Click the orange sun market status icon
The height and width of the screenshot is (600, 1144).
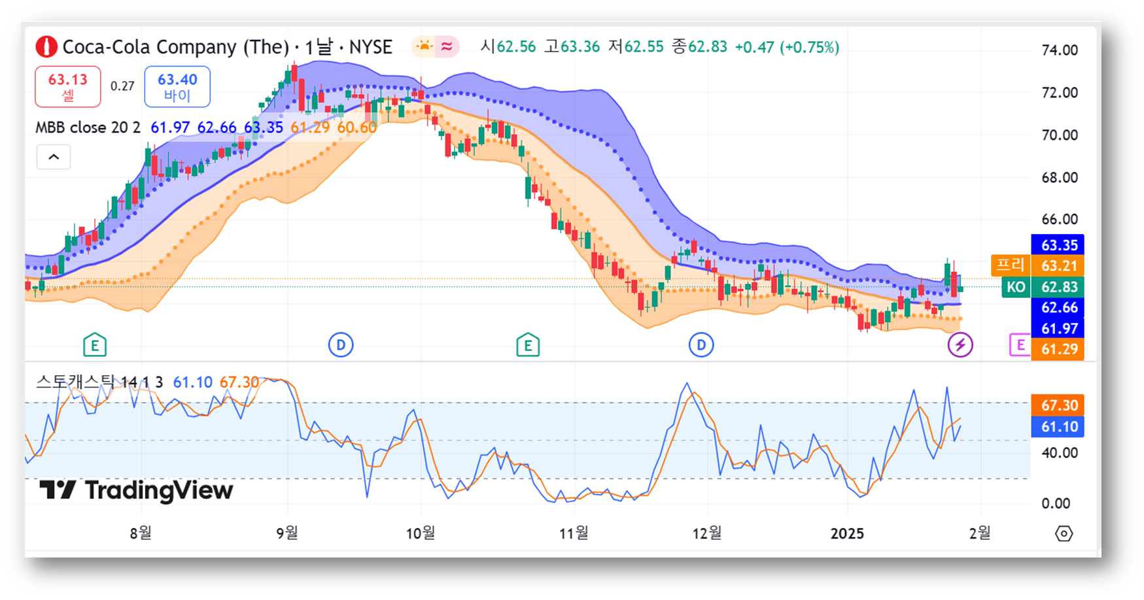[425, 46]
